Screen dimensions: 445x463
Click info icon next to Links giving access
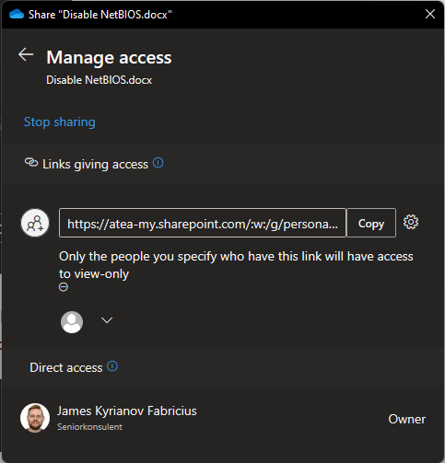pyautogui.click(x=158, y=163)
